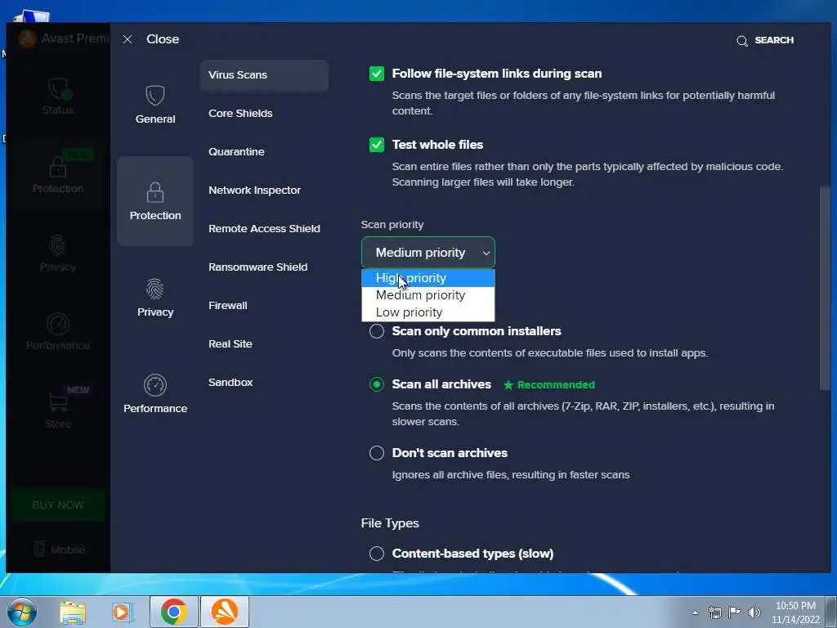Open the Privacy fingerprint icon category
Image resolution: width=837 pixels, height=628 pixels.
tap(154, 289)
